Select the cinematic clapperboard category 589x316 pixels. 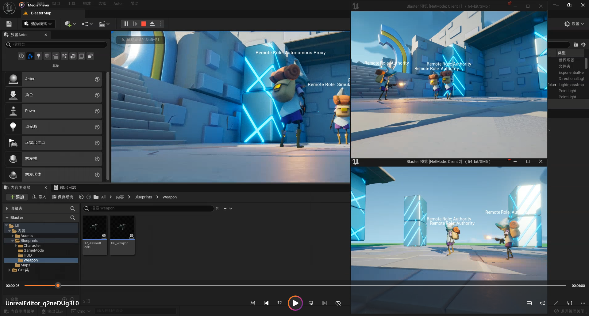coord(56,56)
